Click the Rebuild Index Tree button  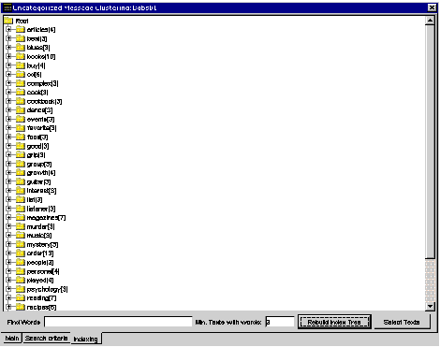[x=334, y=322]
